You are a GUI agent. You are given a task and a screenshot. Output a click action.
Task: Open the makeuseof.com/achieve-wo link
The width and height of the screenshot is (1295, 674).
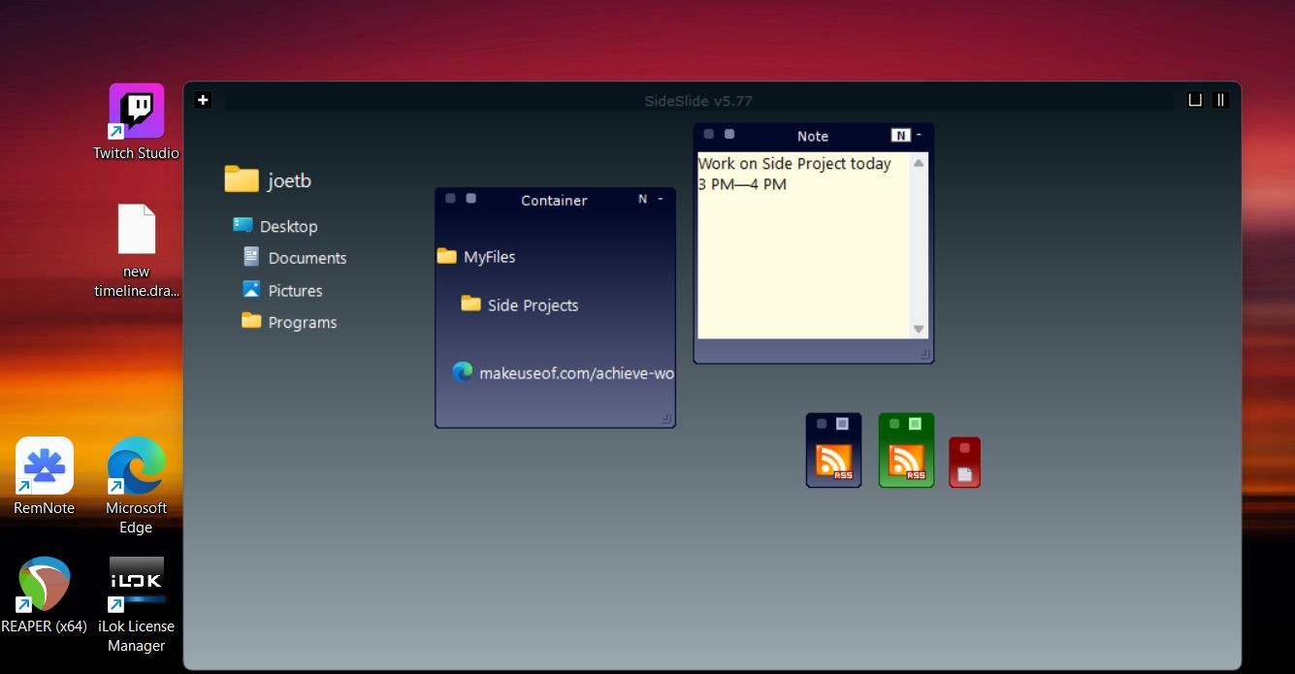(x=575, y=372)
